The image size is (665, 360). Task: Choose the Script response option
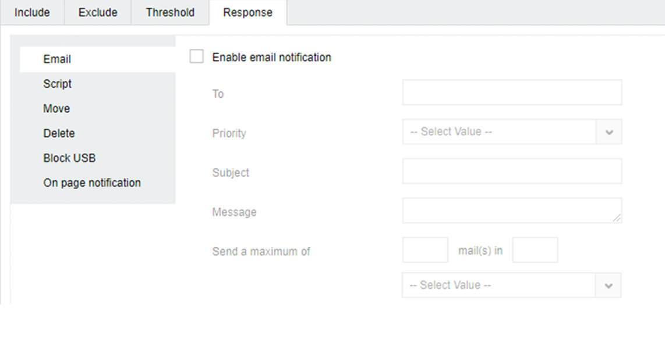pos(57,84)
